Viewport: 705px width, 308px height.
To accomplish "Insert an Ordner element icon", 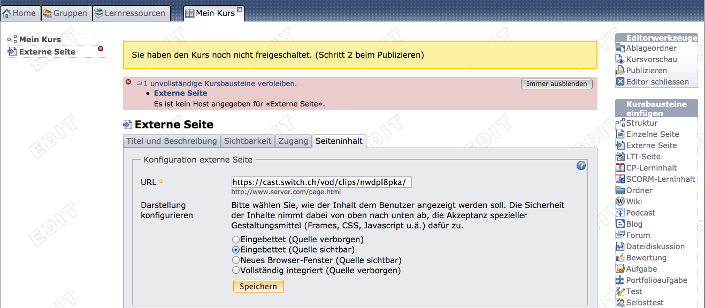I will (620, 190).
